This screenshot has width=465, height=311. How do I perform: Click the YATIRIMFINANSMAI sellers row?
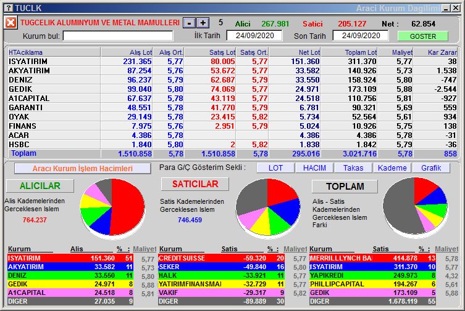221,284
